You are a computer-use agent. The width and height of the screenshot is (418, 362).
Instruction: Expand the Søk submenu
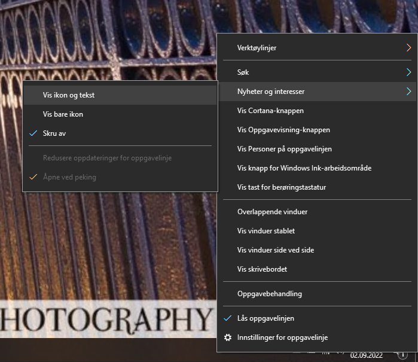coord(317,72)
